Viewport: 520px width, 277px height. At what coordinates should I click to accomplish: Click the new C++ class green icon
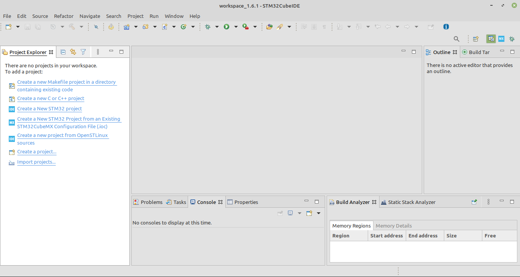tap(183, 27)
